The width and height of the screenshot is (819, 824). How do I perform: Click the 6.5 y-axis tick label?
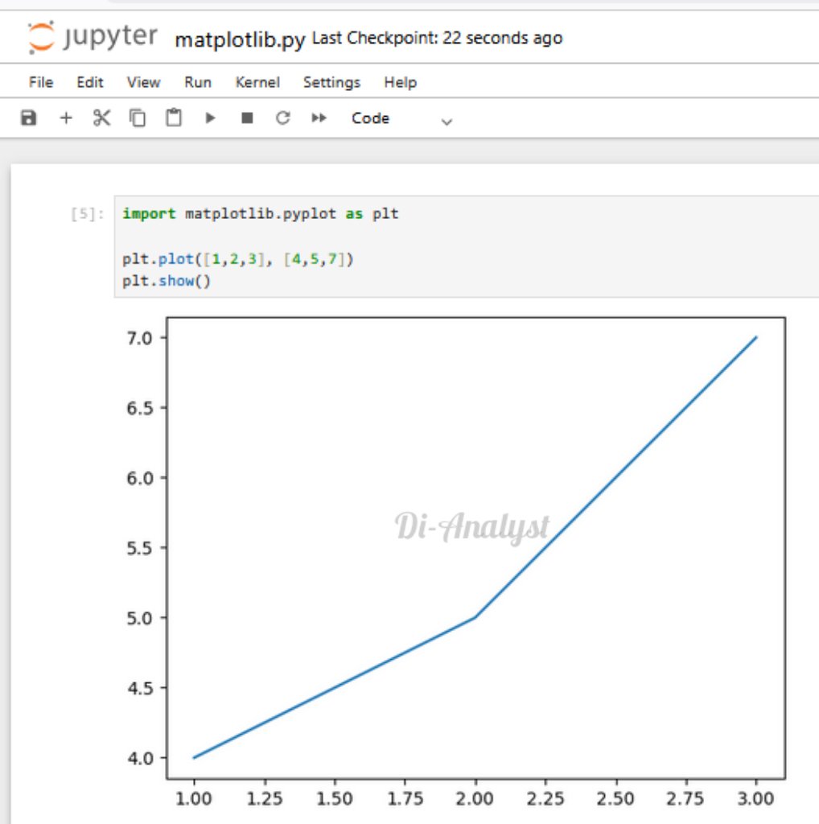point(140,408)
